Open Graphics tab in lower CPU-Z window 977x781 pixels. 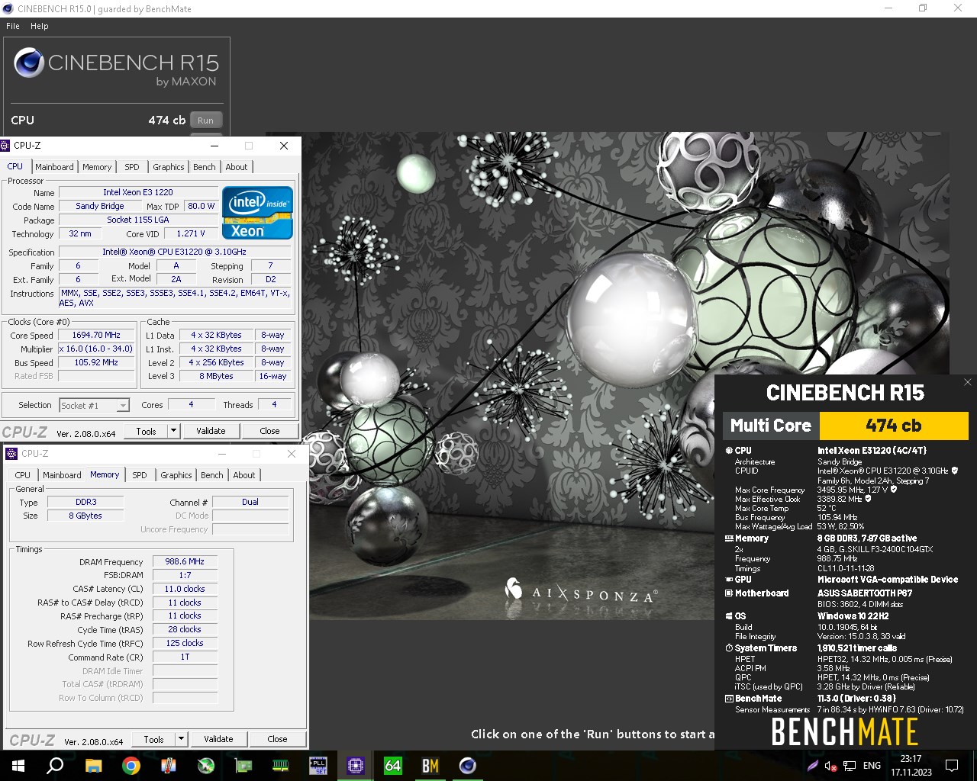point(176,475)
